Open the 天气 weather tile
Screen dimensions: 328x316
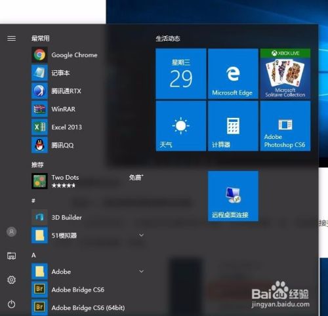181,126
